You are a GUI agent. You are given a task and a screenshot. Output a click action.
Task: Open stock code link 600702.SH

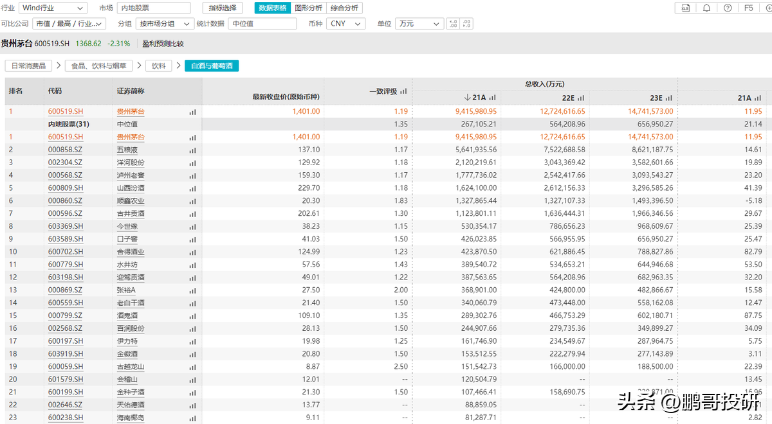pos(66,252)
